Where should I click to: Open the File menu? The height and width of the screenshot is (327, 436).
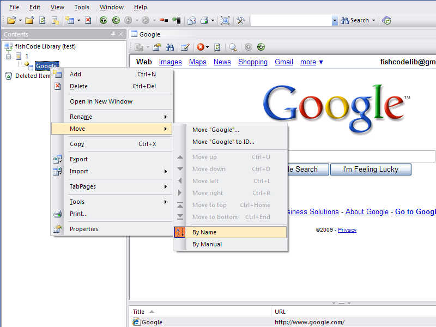point(14,7)
